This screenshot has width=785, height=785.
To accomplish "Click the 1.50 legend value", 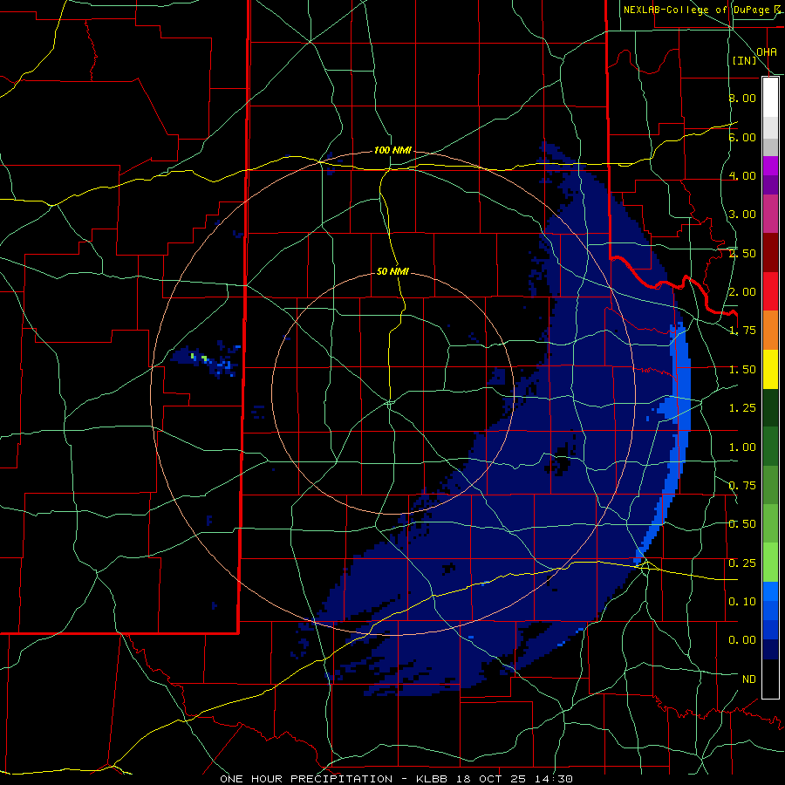I will pyautogui.click(x=742, y=370).
